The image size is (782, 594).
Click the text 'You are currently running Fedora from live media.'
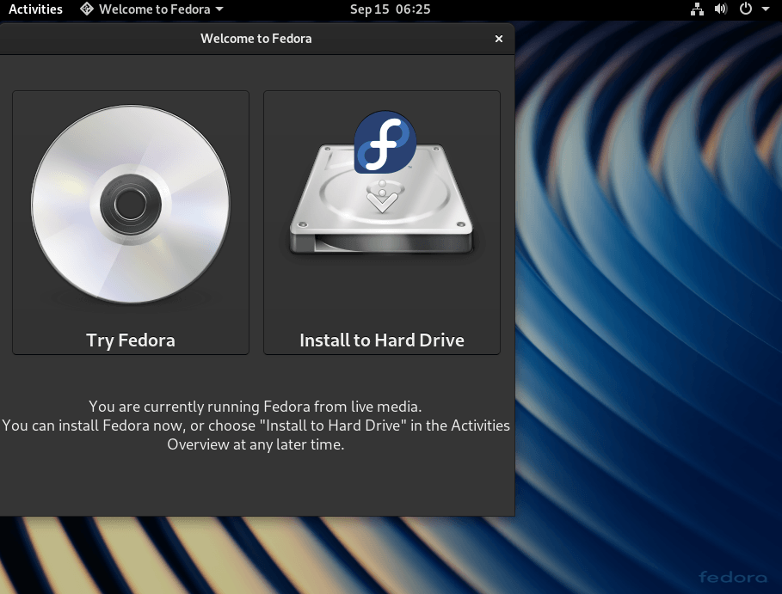[256, 407]
